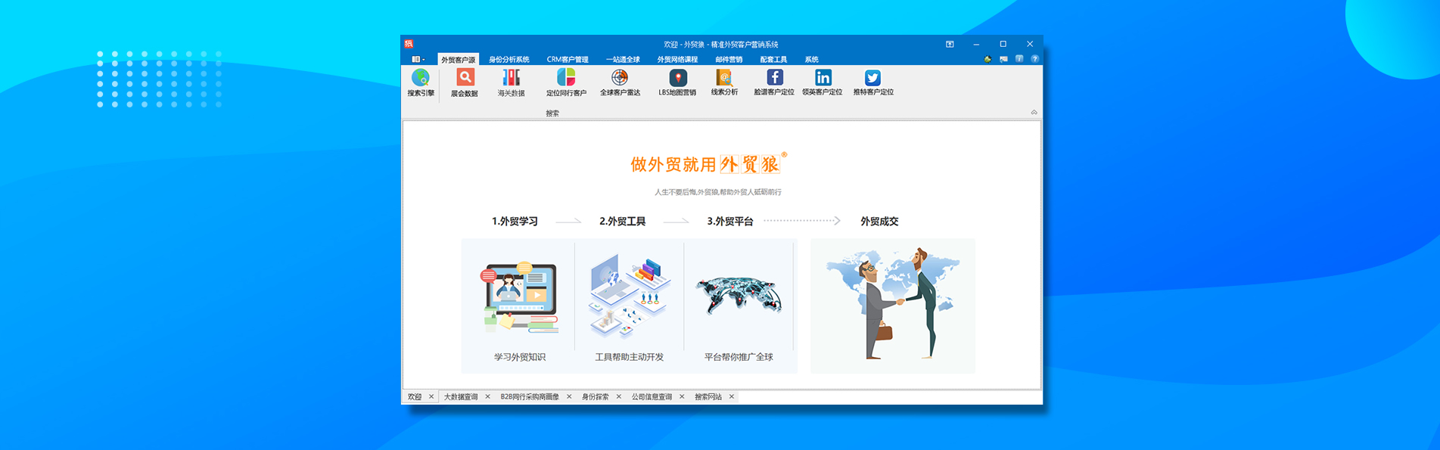Click the 学习外贸知识 online learning illustration
1440x450 pixels.
pyautogui.click(x=519, y=298)
